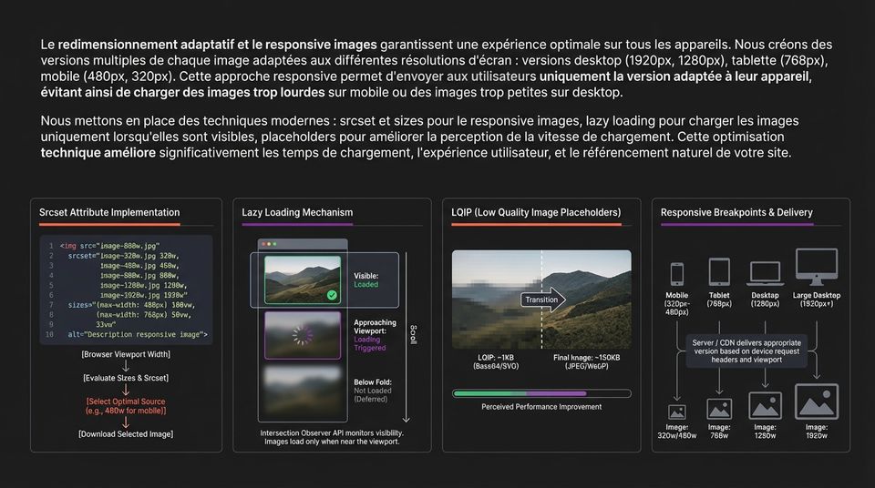Click the Select Optimal Source step
875x488 pixels.
pyautogui.click(x=126, y=406)
